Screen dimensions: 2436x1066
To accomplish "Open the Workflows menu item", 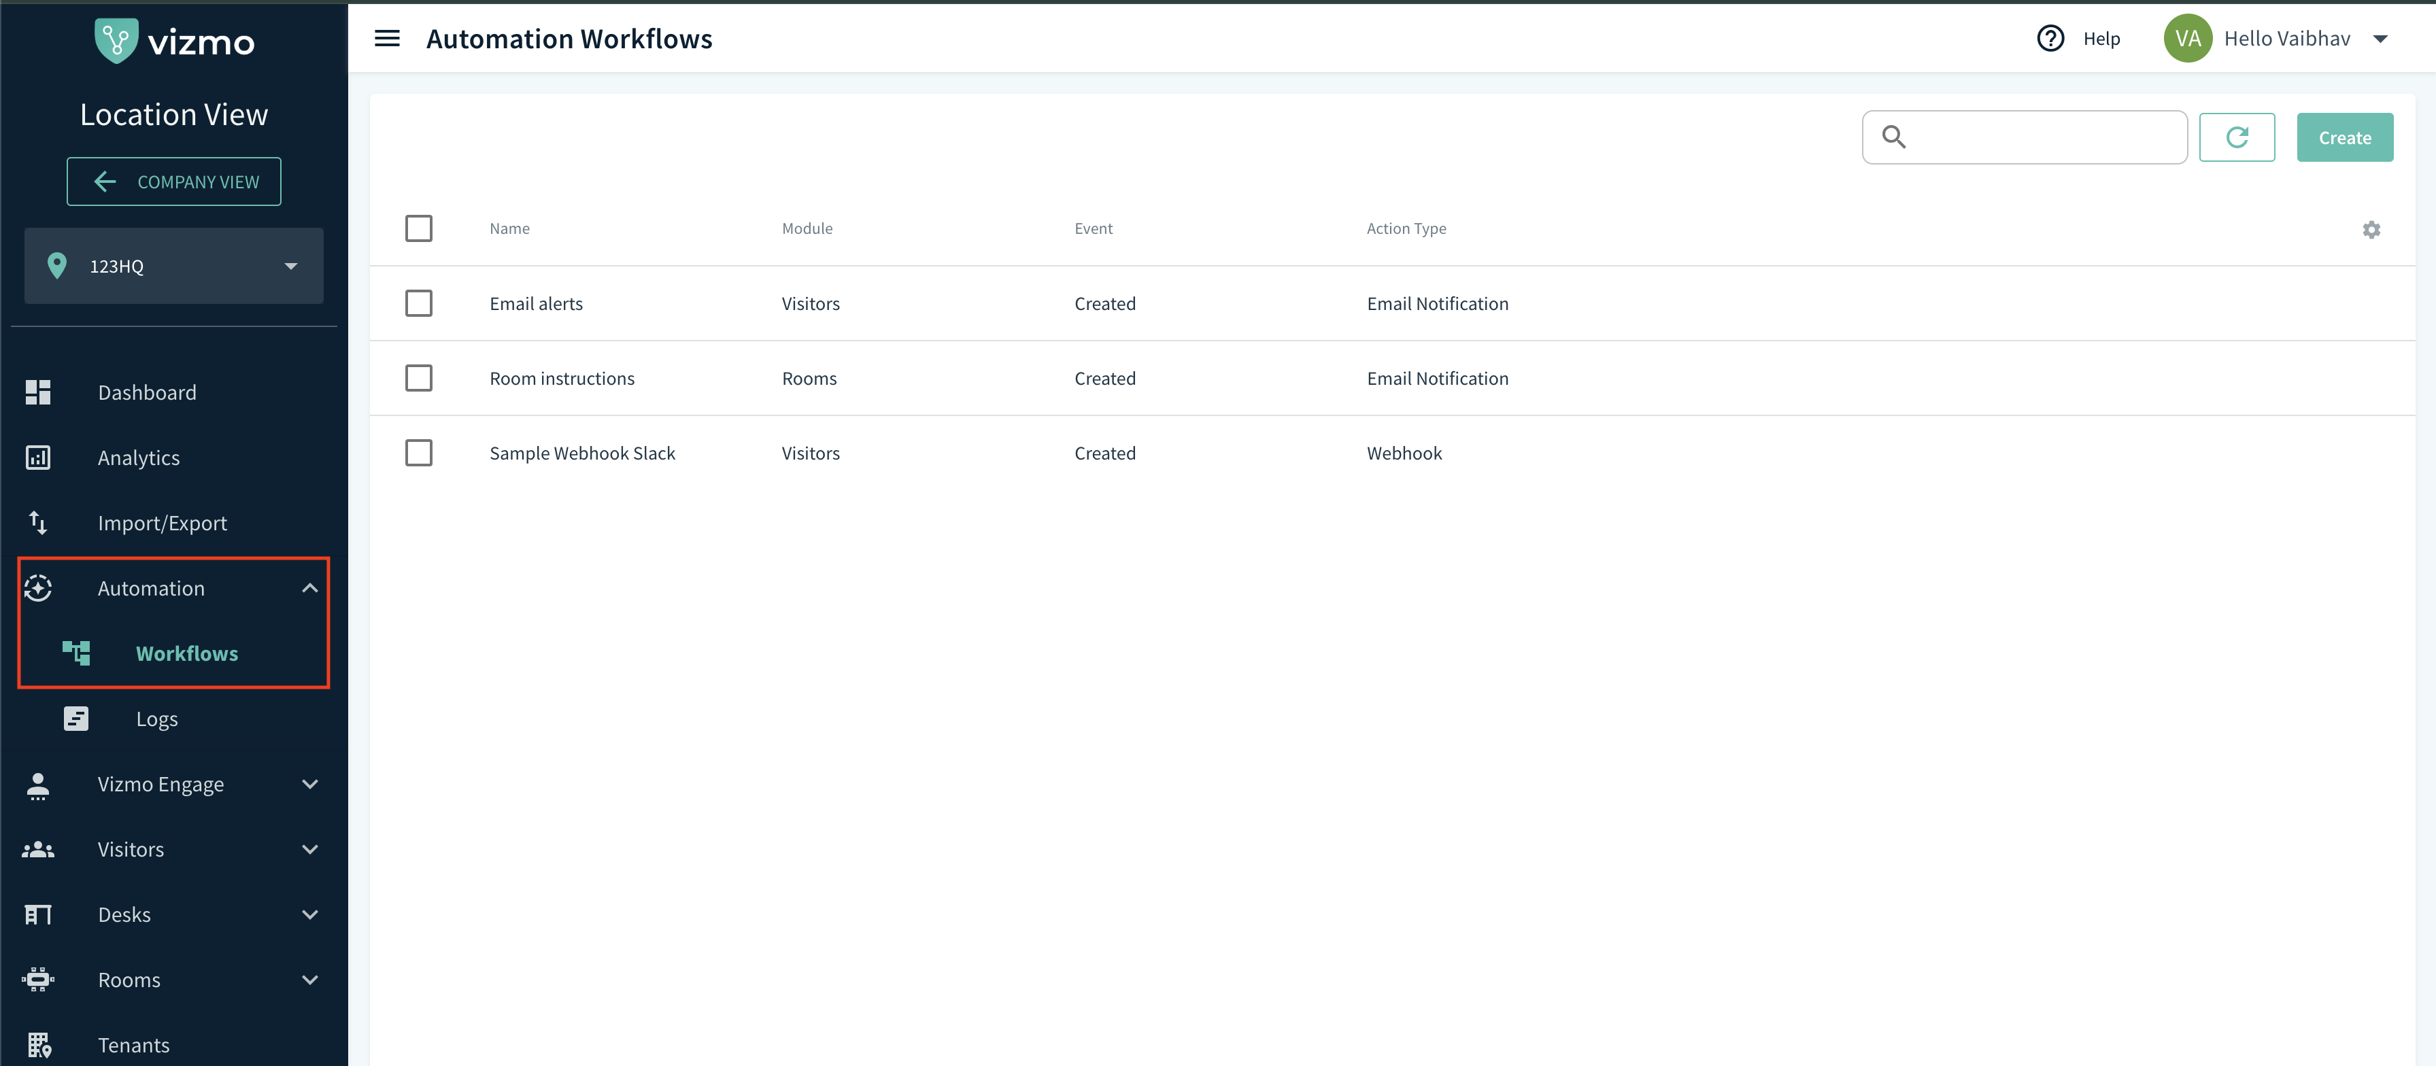I will tap(186, 654).
